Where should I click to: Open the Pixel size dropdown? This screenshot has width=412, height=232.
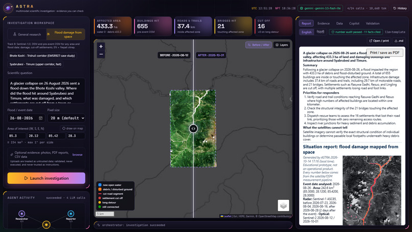click(66, 118)
